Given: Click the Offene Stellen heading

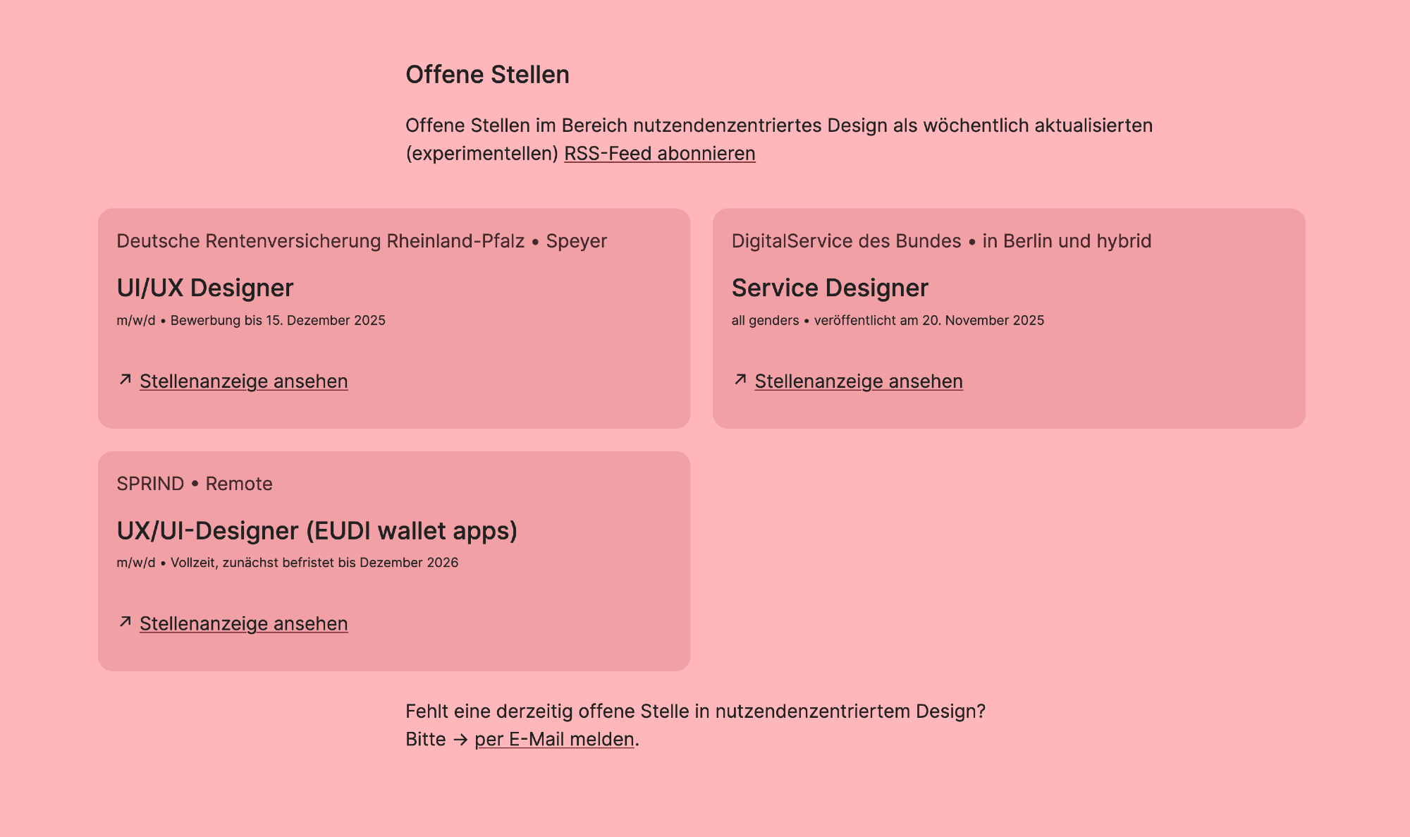Looking at the screenshot, I should 487,75.
